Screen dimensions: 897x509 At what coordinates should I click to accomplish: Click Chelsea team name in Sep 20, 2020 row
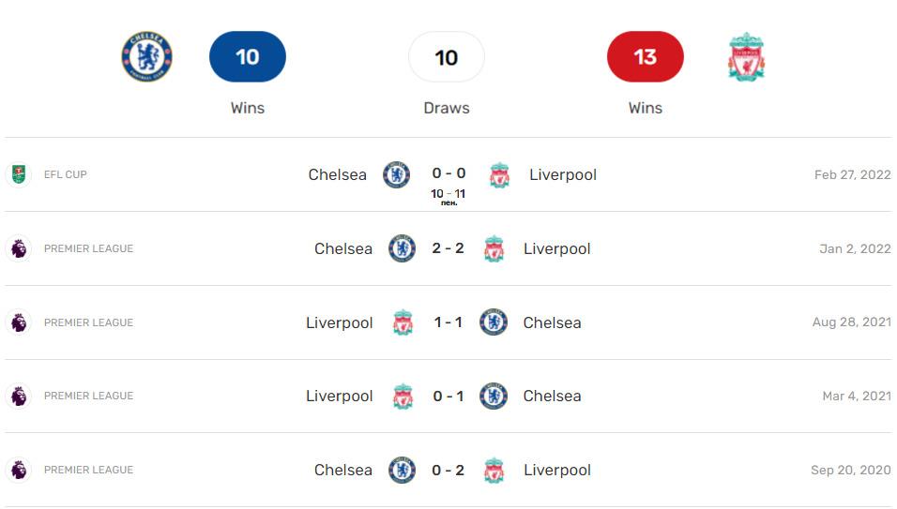coord(343,470)
